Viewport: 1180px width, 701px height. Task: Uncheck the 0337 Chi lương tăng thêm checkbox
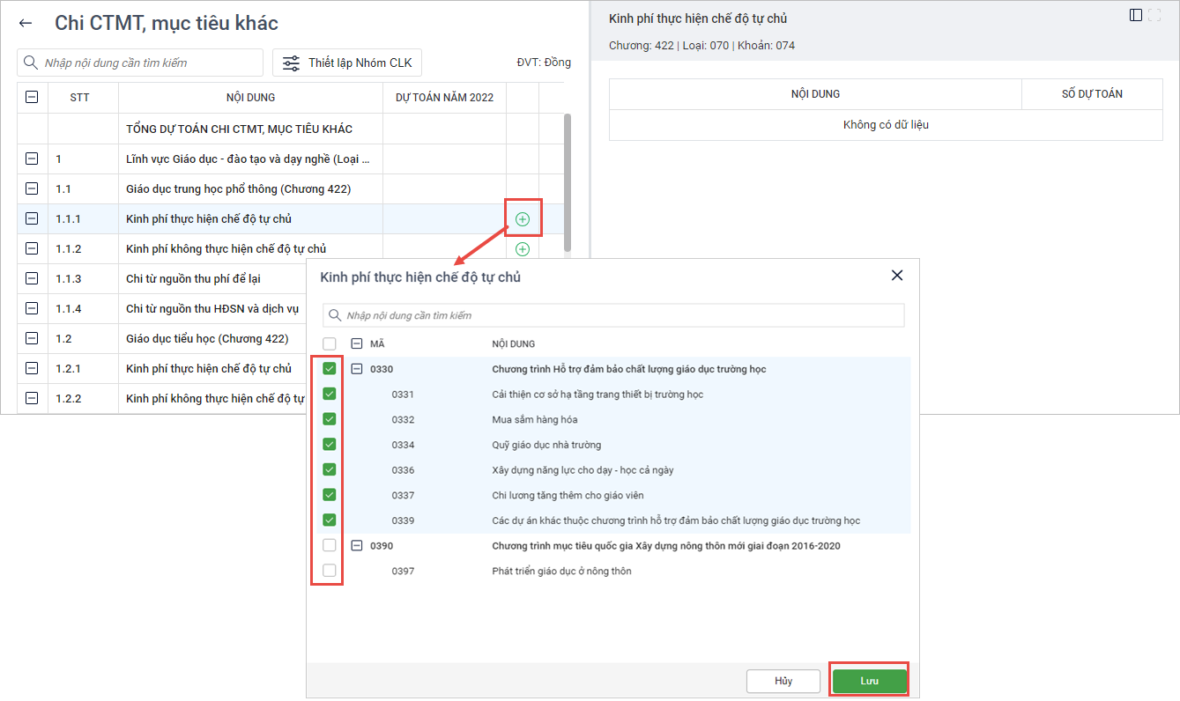click(x=330, y=495)
